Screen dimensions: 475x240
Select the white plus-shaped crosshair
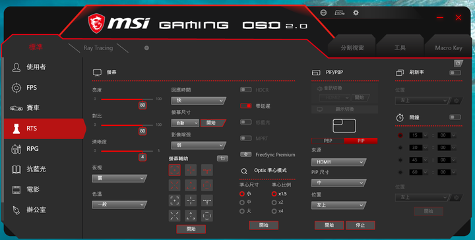(x=191, y=200)
